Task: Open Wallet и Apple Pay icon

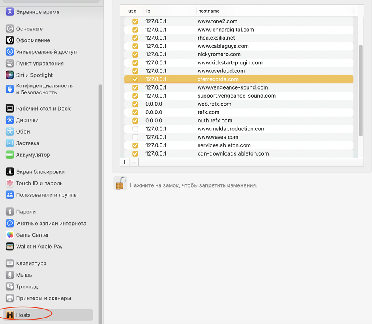Action: point(10,246)
